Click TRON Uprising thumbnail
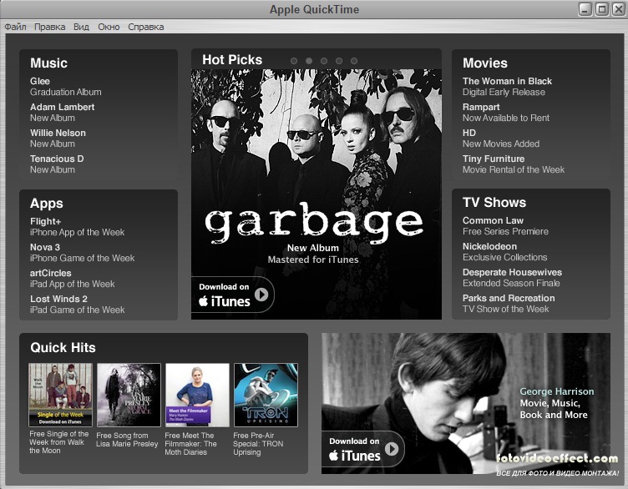This screenshot has width=628, height=489. pyautogui.click(x=266, y=395)
